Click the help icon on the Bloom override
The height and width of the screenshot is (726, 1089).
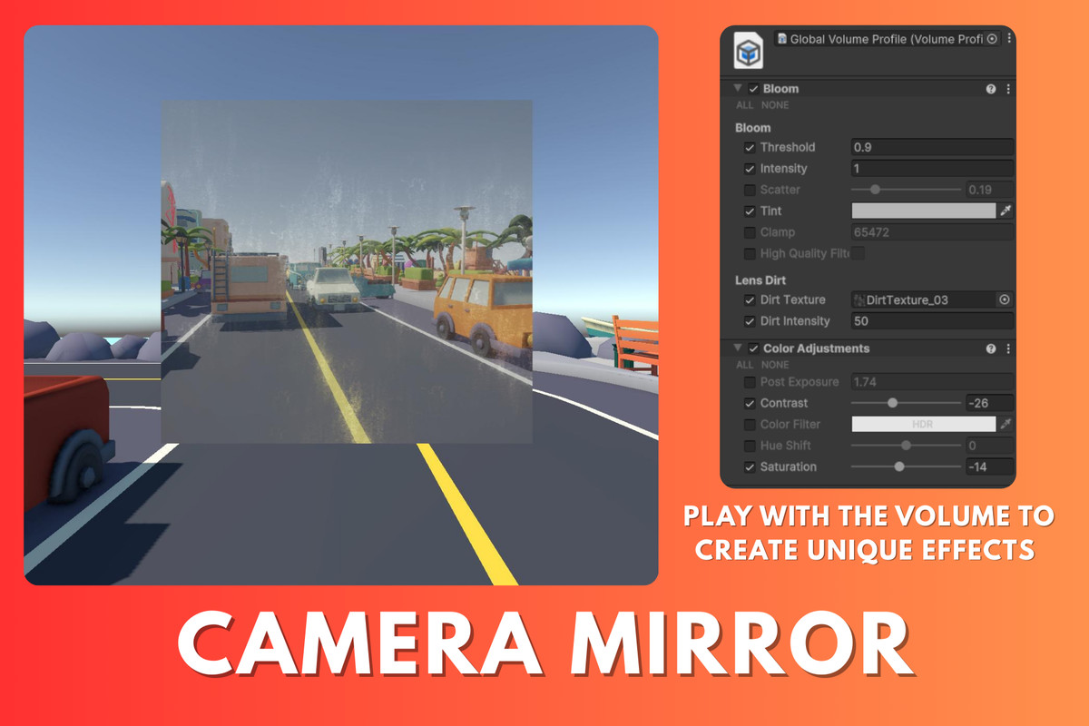(990, 89)
